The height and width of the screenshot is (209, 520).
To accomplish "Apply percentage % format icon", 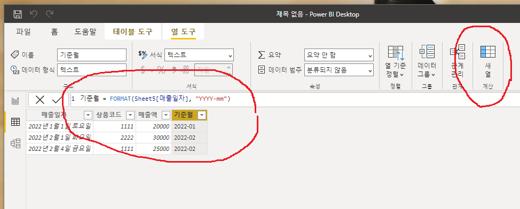I will [x=161, y=70].
